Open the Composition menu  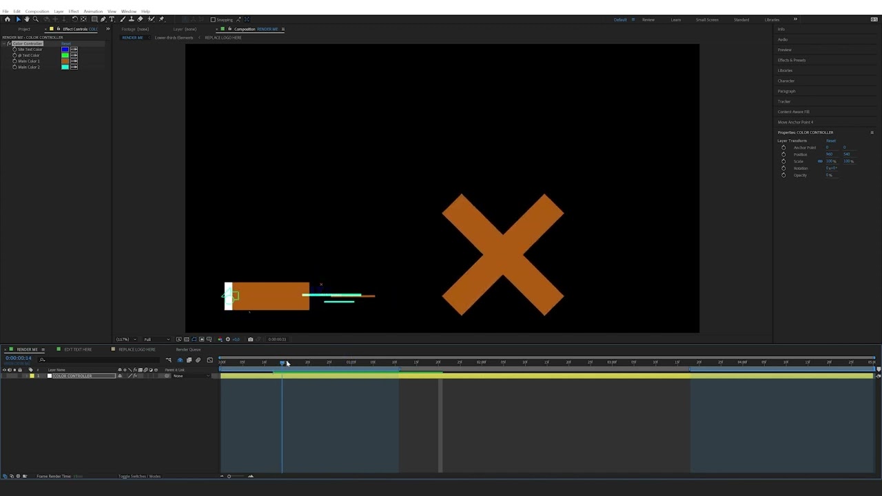37,11
